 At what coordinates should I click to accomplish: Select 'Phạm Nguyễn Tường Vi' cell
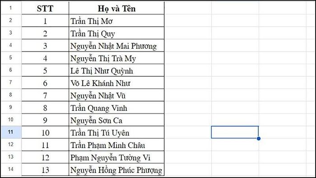116,157
